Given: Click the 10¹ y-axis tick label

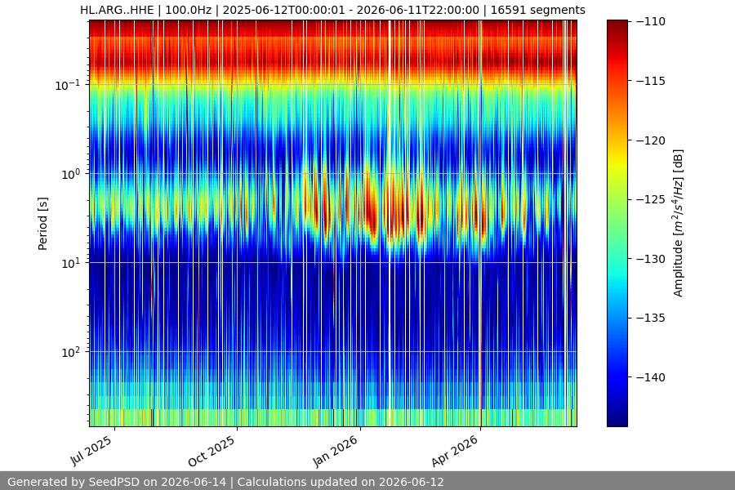Looking at the screenshot, I should (x=71, y=263).
